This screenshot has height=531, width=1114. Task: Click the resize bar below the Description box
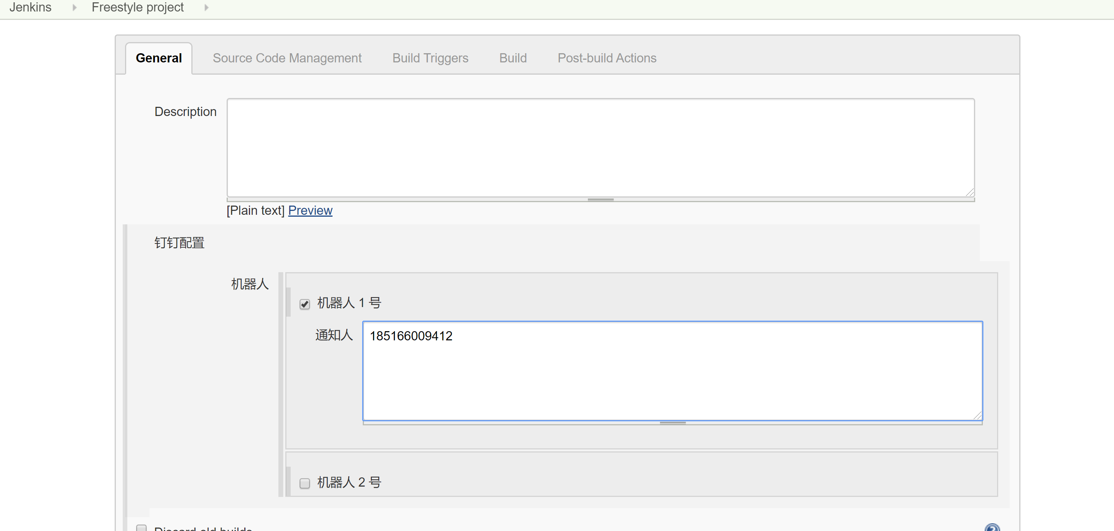point(600,200)
